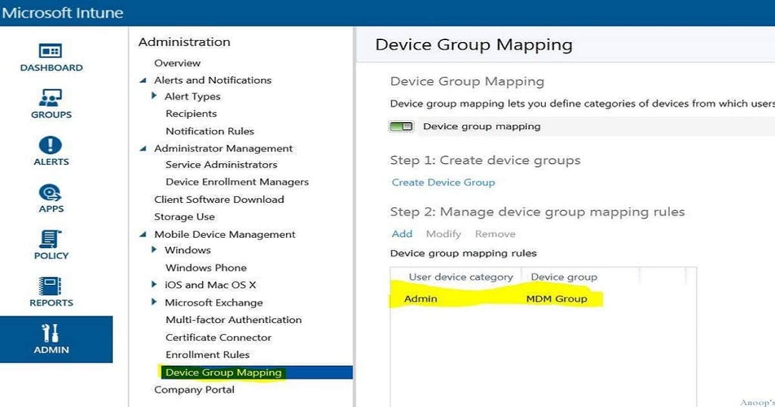Click Remove mapping rule
Image resolution: width=775 pixels, height=407 pixels.
[x=495, y=234]
